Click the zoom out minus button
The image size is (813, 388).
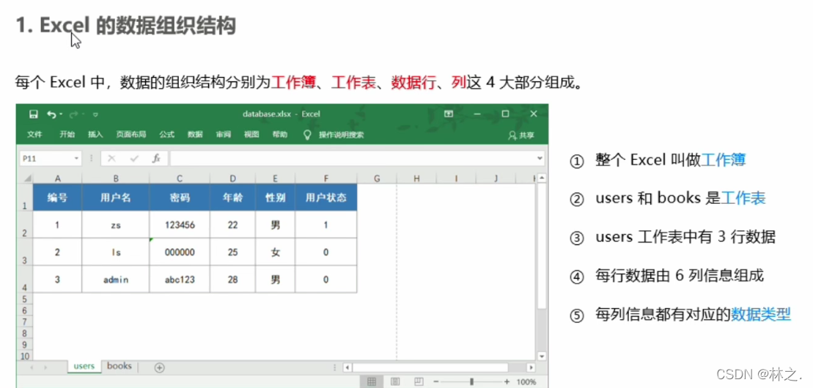pos(436,382)
